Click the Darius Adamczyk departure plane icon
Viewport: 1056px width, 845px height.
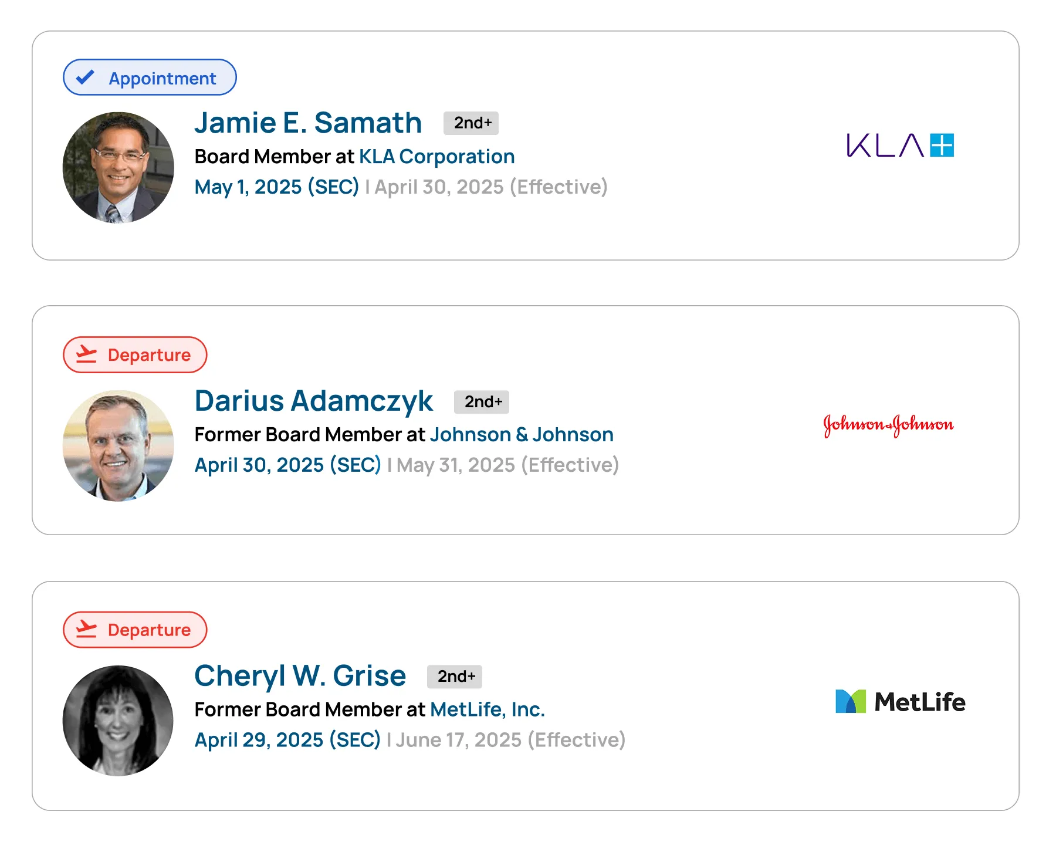click(x=86, y=354)
